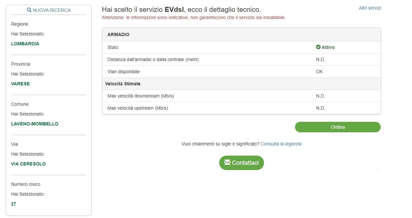Click the street number 27 value
The image size is (412, 218).
pos(14,204)
